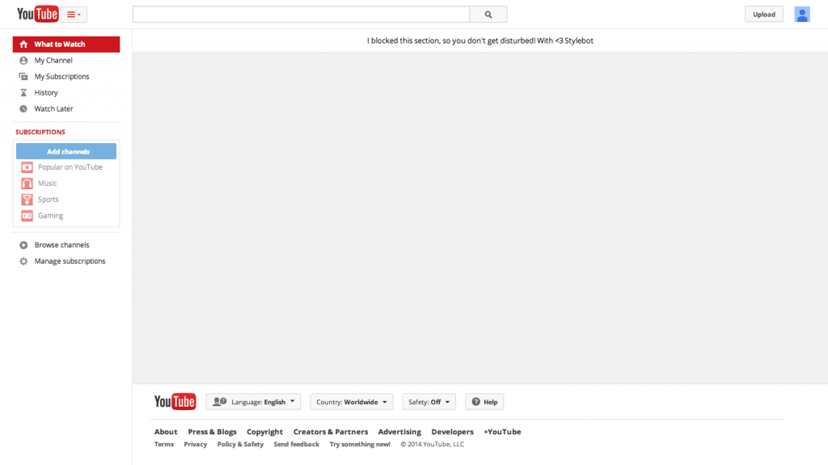Viewport: 828px width, 465px height.
Task: Click the blocked section Stylebot message
Action: [x=480, y=40]
